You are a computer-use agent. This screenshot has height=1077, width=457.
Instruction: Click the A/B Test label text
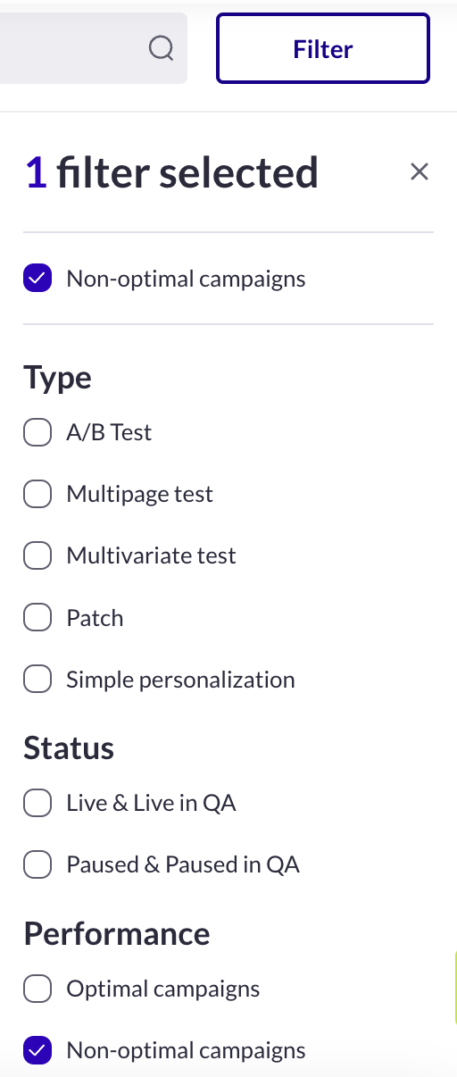coord(109,432)
